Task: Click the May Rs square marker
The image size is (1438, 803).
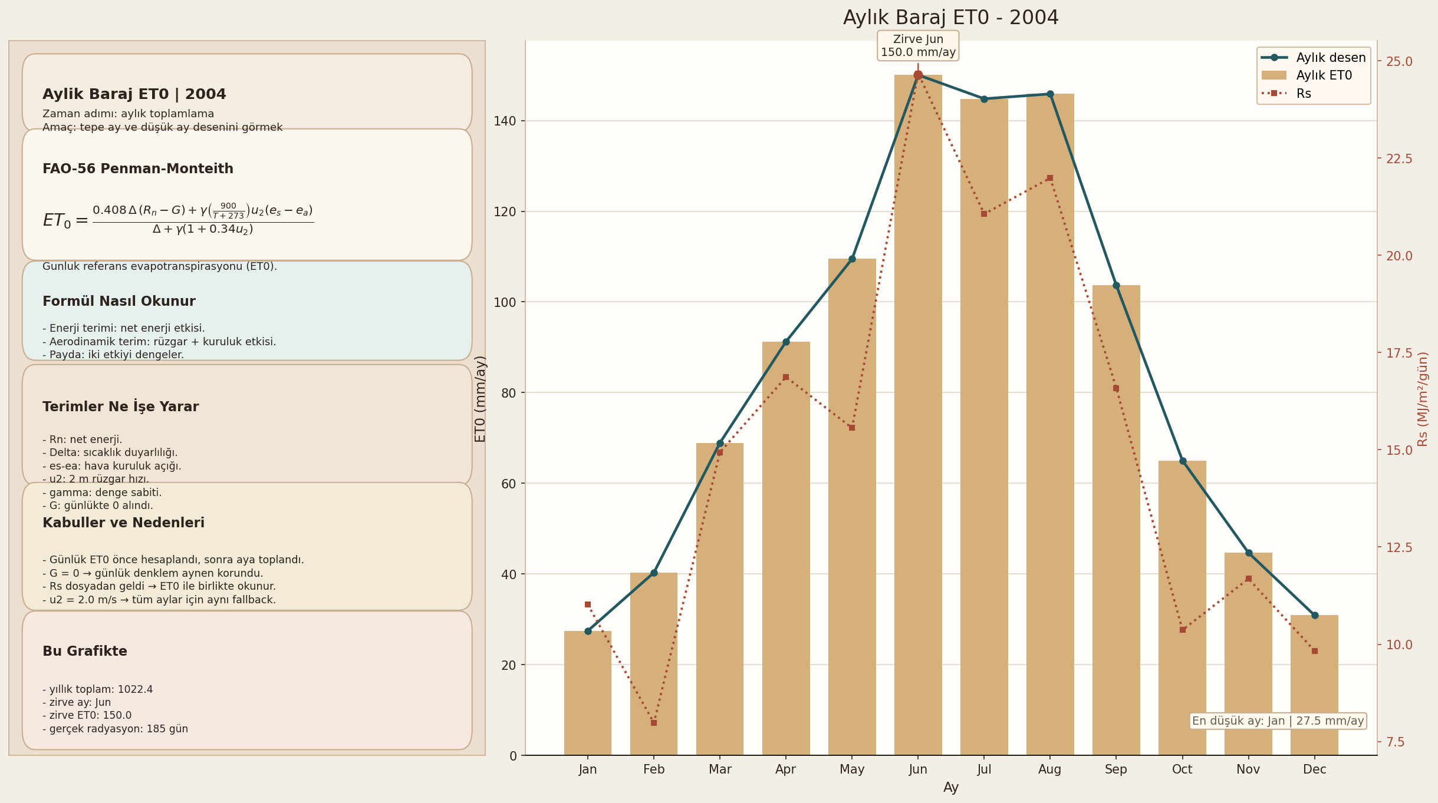Action: tap(852, 428)
